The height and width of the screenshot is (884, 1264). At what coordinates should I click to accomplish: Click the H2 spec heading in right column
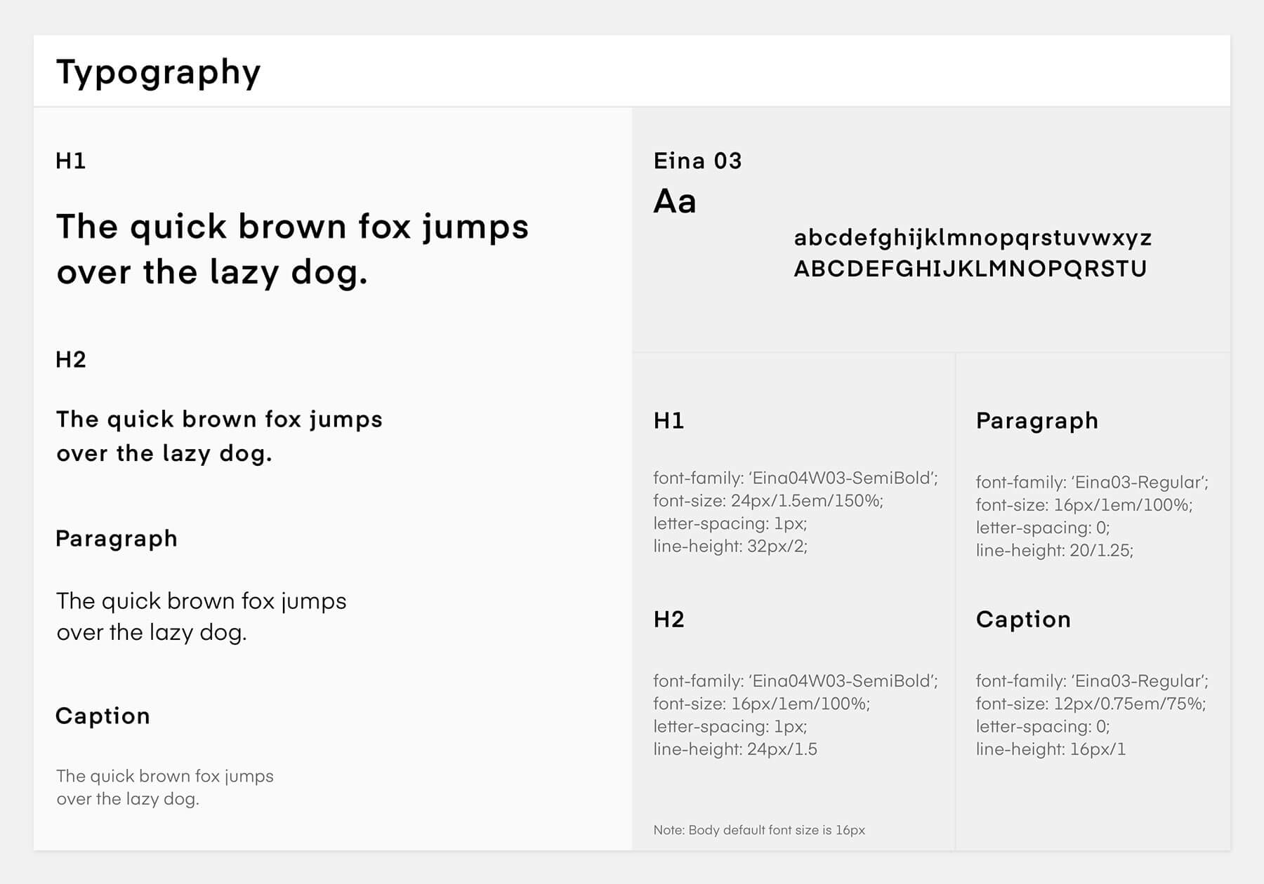pos(668,620)
